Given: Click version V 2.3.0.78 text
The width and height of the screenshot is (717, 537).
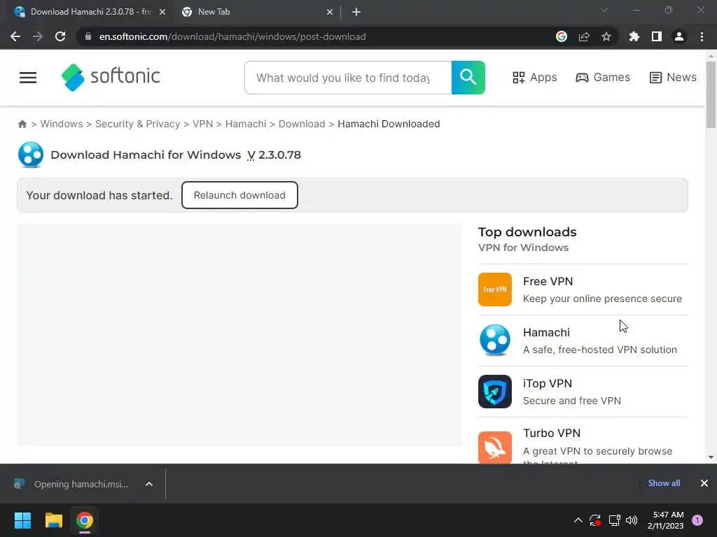Looking at the screenshot, I should pyautogui.click(x=274, y=155).
